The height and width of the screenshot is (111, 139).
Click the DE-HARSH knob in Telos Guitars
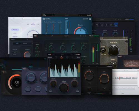pos(84,48)
